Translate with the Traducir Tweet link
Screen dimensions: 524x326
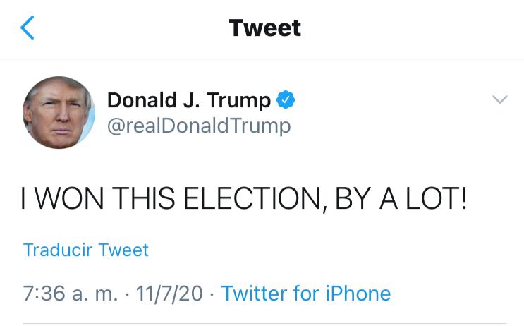tap(85, 250)
